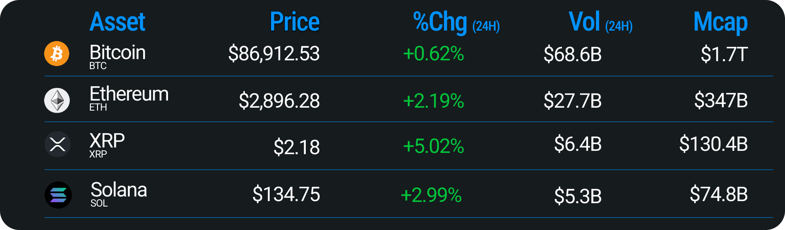Open the Solana asset name link
785x230 pixels.
(x=119, y=190)
